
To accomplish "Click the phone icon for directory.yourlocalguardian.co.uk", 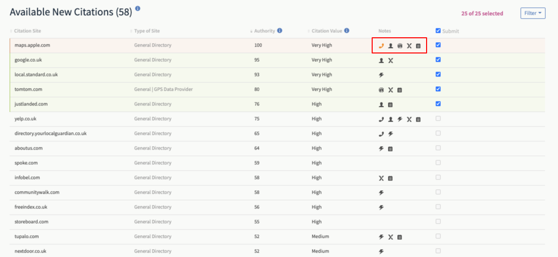I will pos(381,134).
